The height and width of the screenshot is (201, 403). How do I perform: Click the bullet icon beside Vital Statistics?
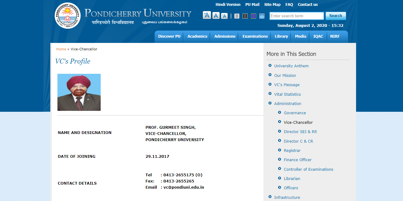tap(270, 94)
